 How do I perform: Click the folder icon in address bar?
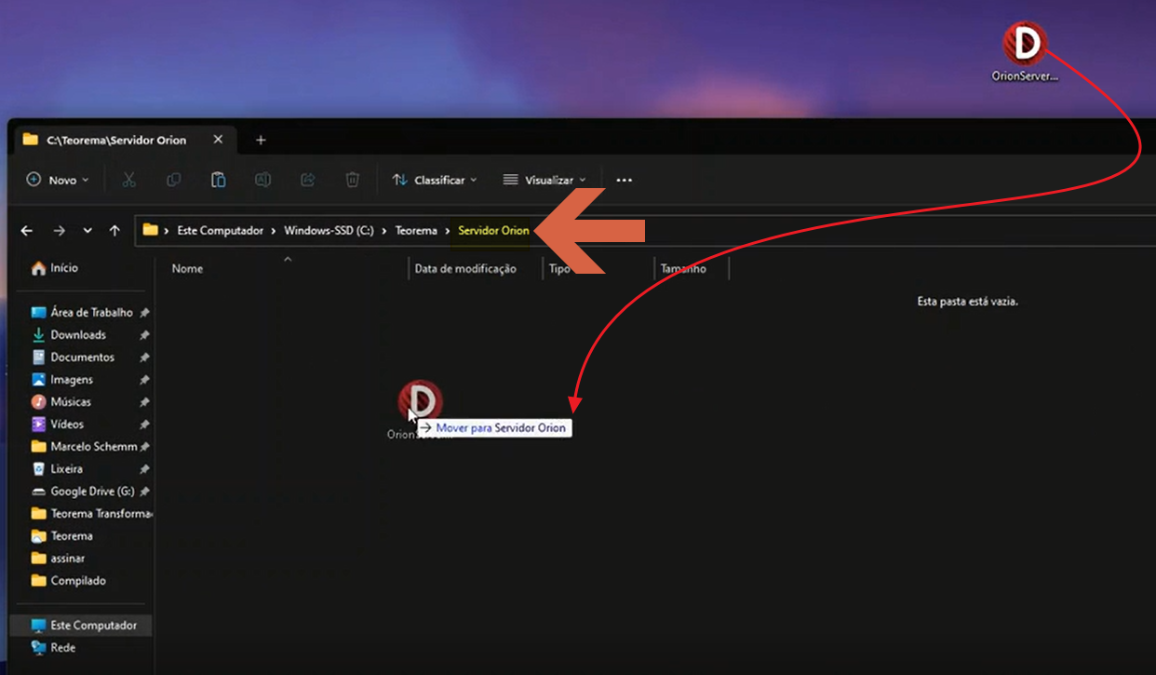pyautogui.click(x=150, y=229)
